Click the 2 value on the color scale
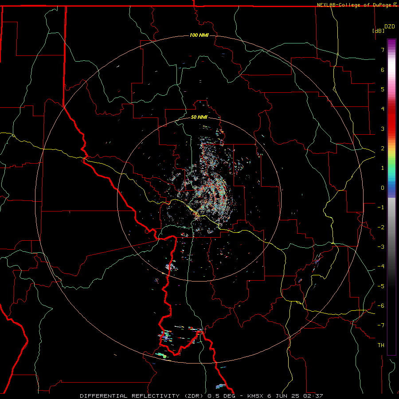Screen dimensions: 399x399 (383, 149)
